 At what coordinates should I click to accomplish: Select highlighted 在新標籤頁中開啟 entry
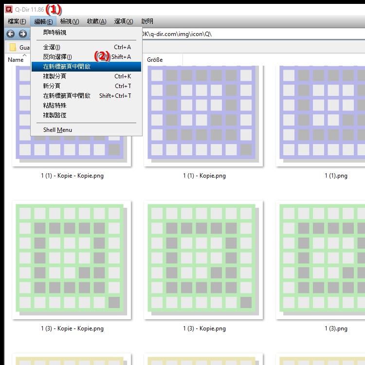(86, 67)
